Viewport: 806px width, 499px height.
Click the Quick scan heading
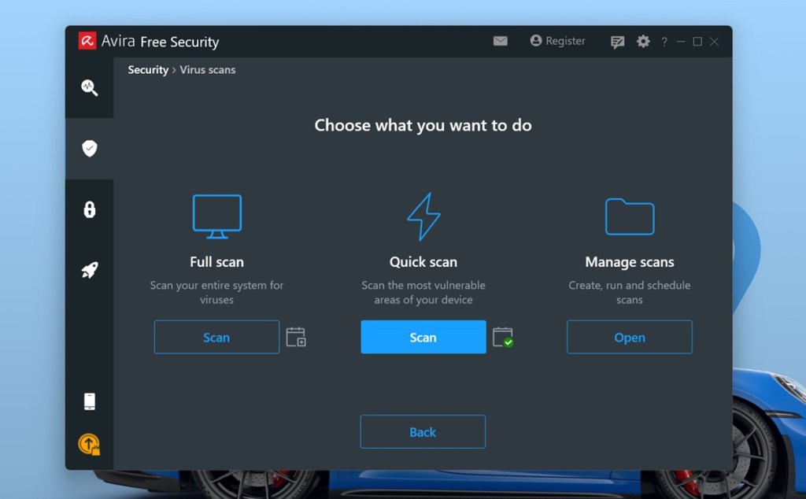point(423,262)
